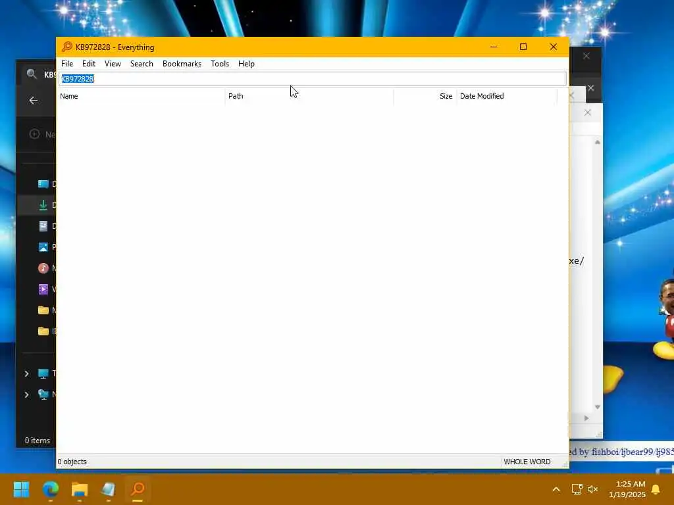Click the WHOLE WORD status indicator
This screenshot has width=674, height=505.
pos(527,462)
